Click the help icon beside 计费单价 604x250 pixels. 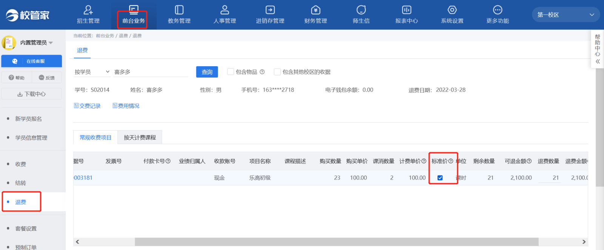[x=424, y=161]
